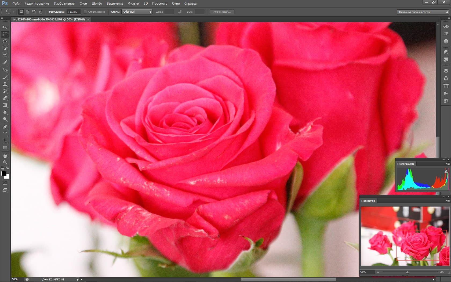Open the Фильтр menu

(133, 3)
